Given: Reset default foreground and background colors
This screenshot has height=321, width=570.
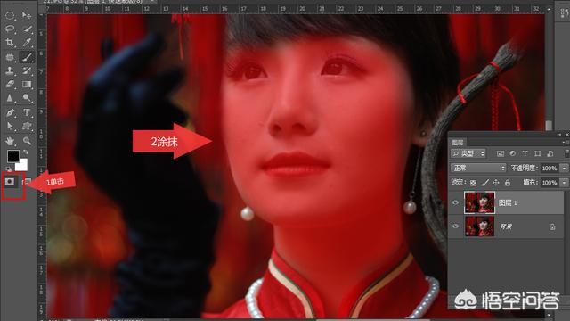Looking at the screenshot, I should 9,169.
